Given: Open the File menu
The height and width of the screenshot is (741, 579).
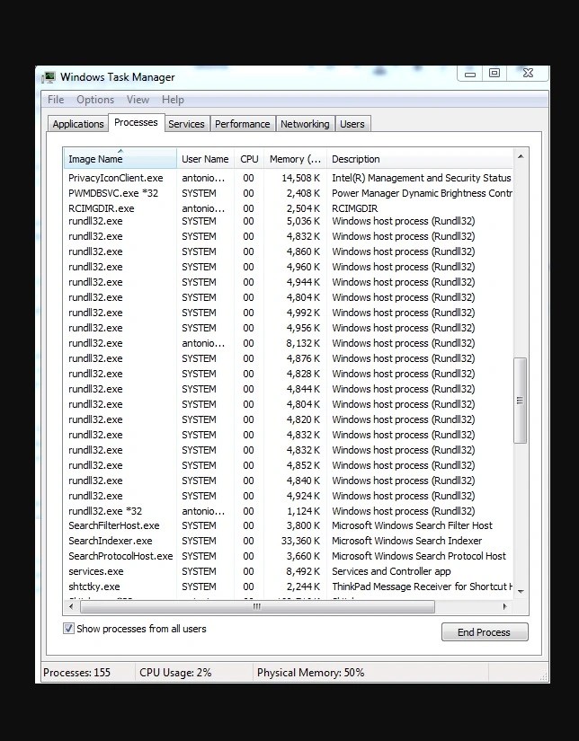Looking at the screenshot, I should coord(56,100).
